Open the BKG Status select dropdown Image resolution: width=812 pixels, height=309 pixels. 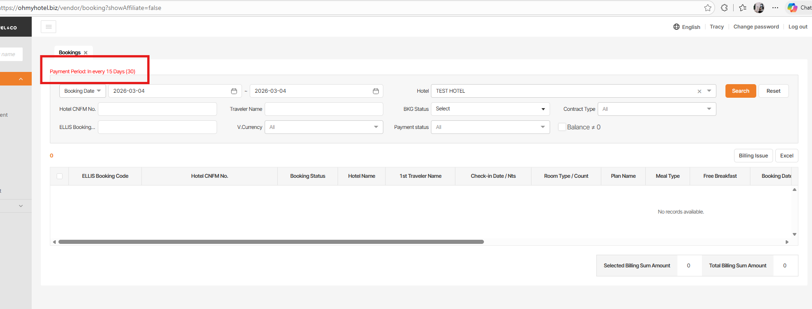[490, 109]
